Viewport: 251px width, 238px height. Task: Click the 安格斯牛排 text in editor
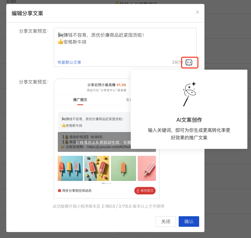pos(75,42)
